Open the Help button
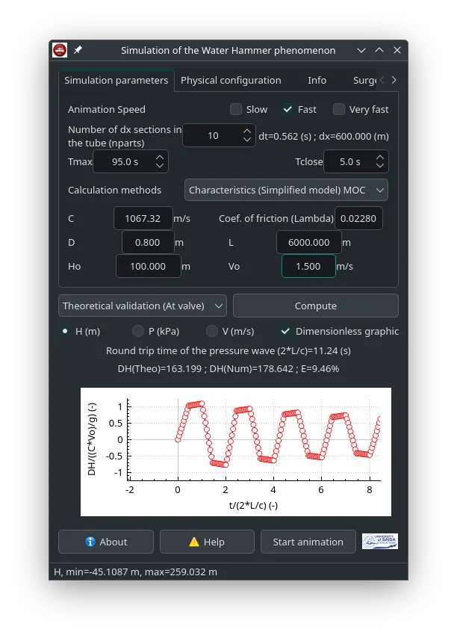The height and width of the screenshot is (638, 457). pos(207,542)
